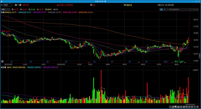Image resolution: width=201 pixels, height=109 pixels.
Task: Select the 1-minute interval button
Action: tap(181, 10)
